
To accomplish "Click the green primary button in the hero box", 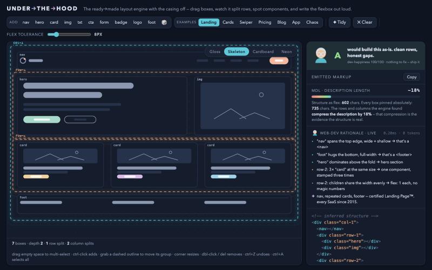I will 42,119.
